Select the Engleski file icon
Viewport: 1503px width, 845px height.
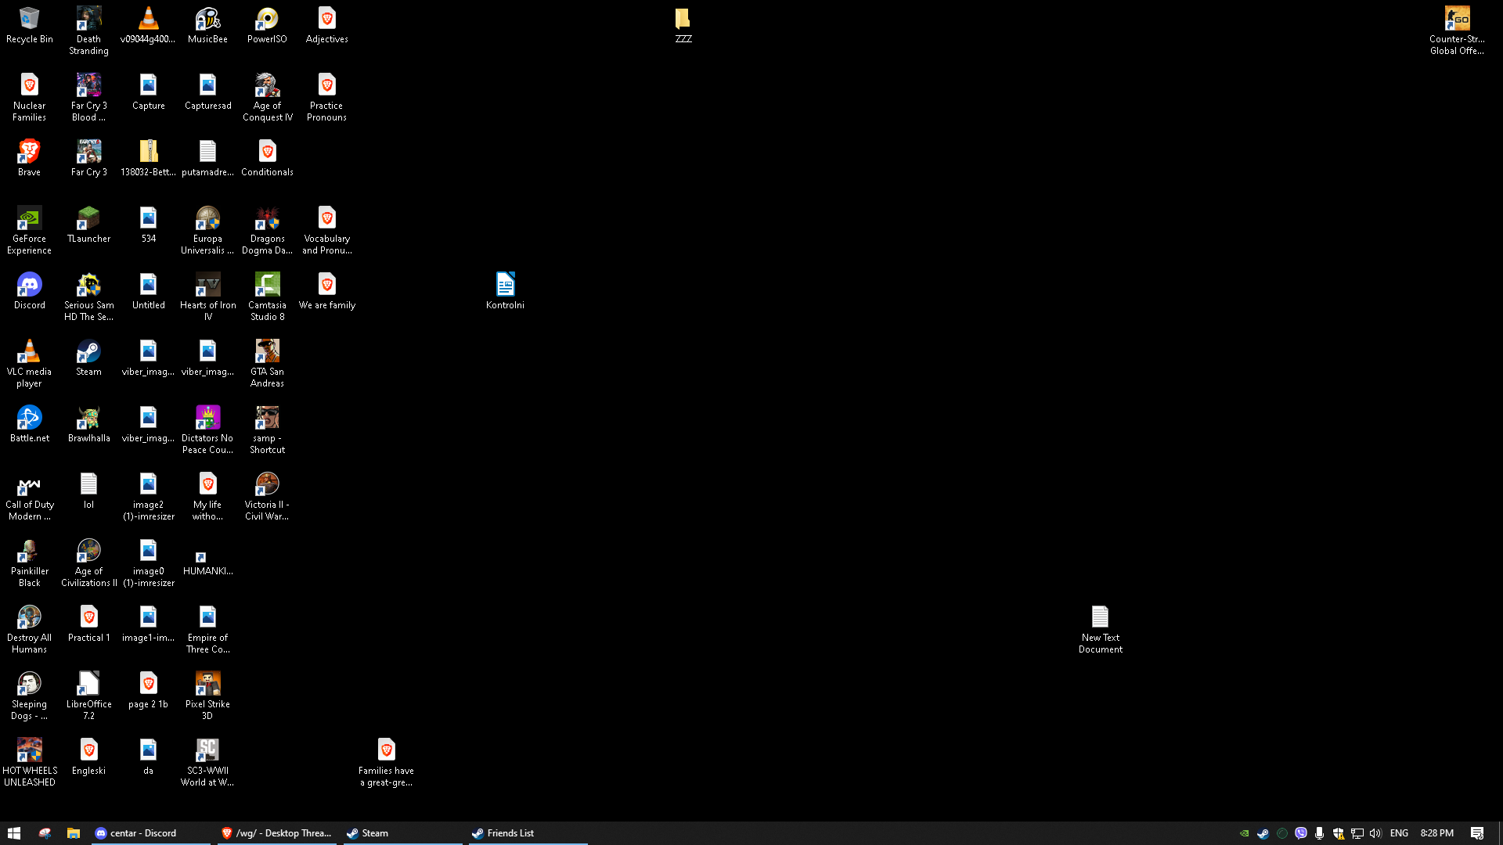click(88, 757)
